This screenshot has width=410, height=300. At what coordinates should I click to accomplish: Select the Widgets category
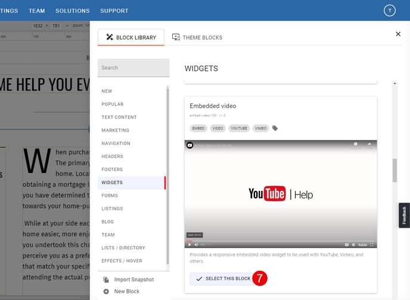point(132,183)
